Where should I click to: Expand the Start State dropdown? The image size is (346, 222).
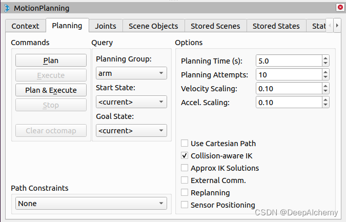pos(131,102)
